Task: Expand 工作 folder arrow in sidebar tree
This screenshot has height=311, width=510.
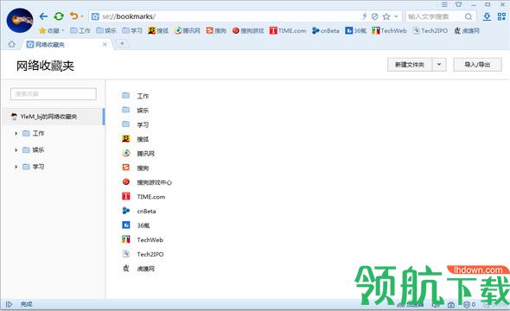Action: 16,133
